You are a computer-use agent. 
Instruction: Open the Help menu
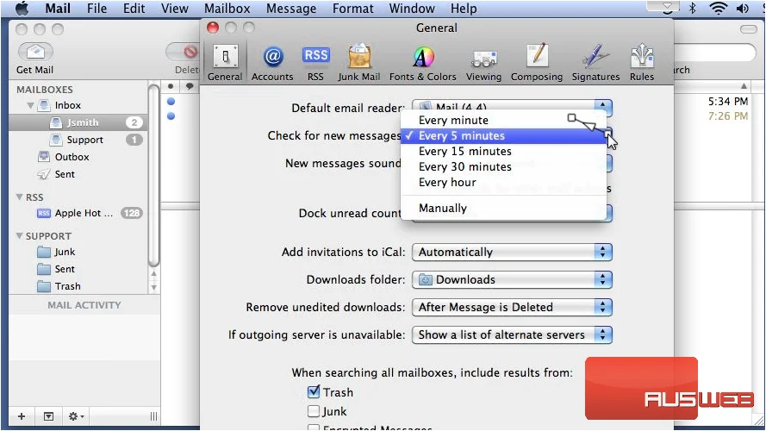point(464,9)
